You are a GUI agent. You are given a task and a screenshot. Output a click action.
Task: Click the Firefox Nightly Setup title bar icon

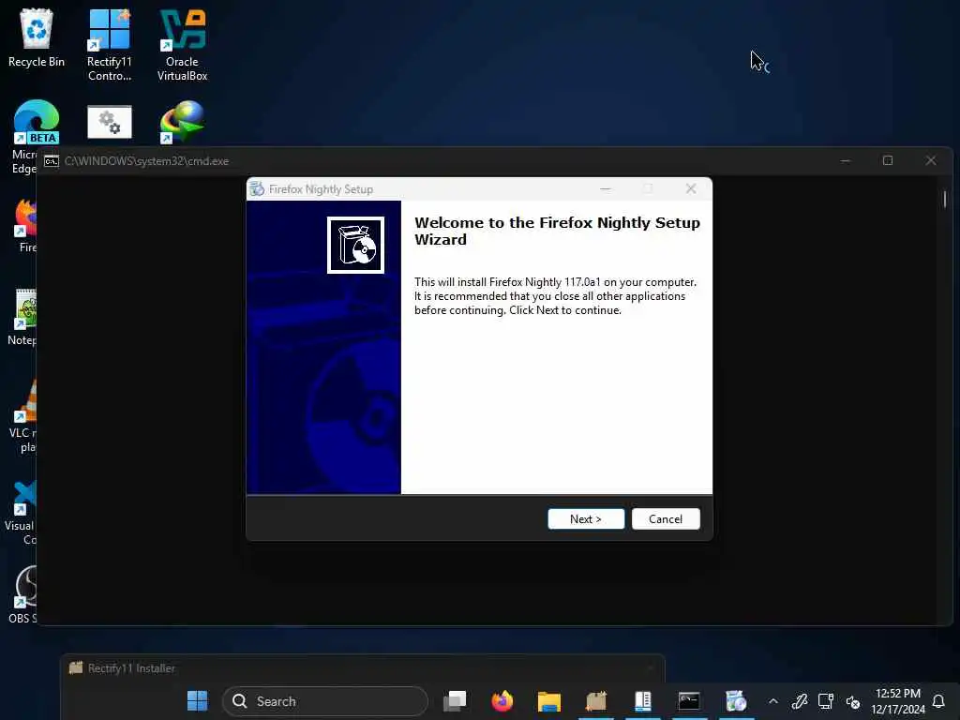(x=257, y=189)
